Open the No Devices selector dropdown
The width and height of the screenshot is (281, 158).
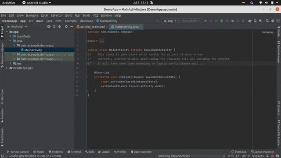[x=191, y=21]
